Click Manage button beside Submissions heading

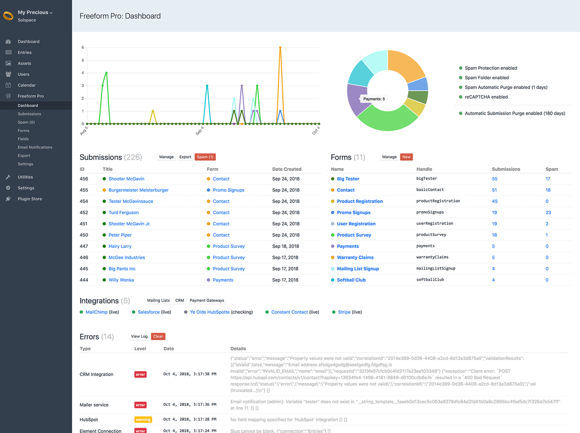166,157
